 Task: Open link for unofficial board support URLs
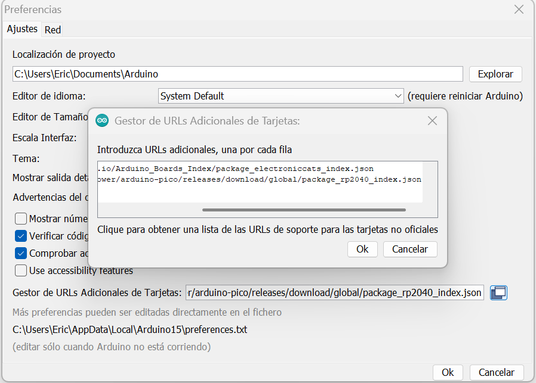coord(267,229)
